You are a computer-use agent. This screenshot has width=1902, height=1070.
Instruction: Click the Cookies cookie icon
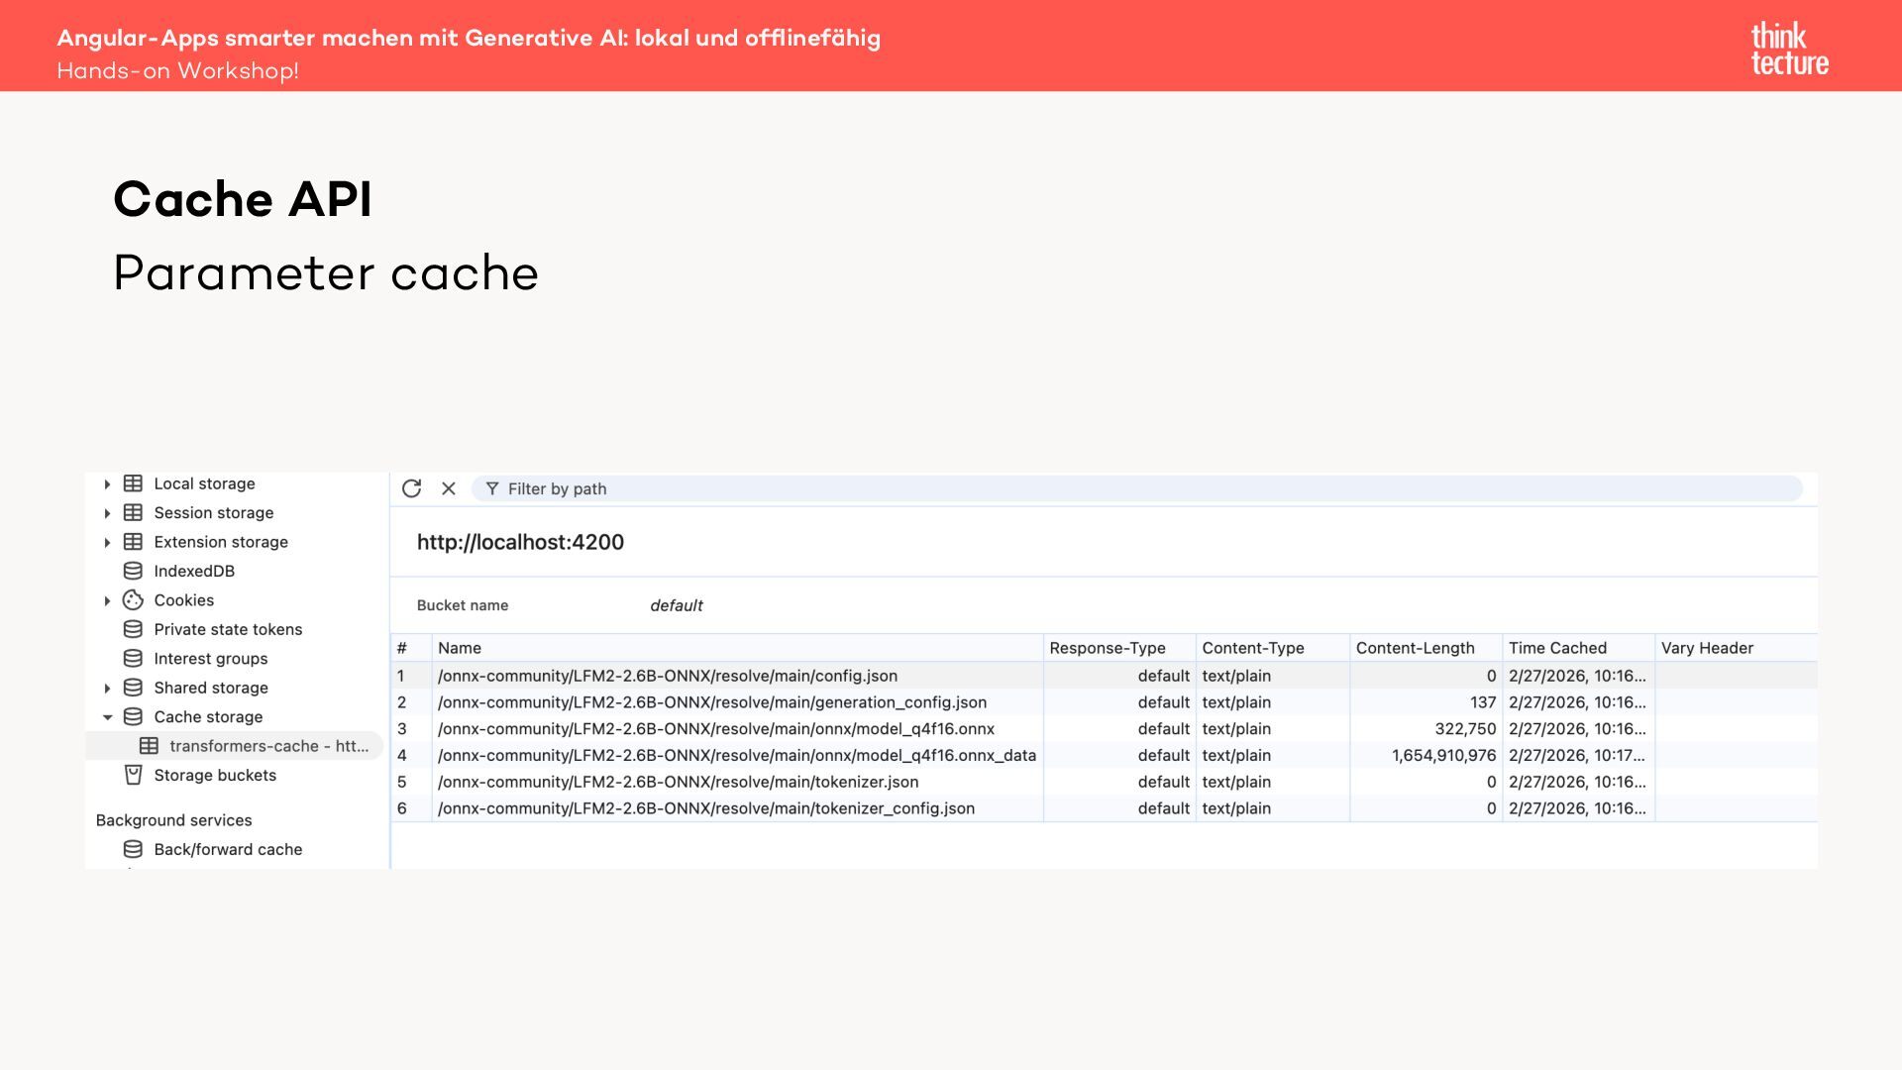133,600
